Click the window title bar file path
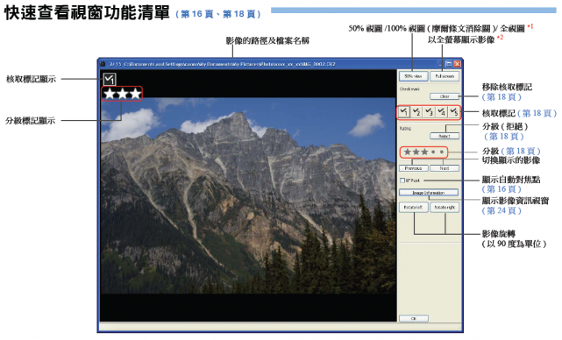 click(230, 64)
